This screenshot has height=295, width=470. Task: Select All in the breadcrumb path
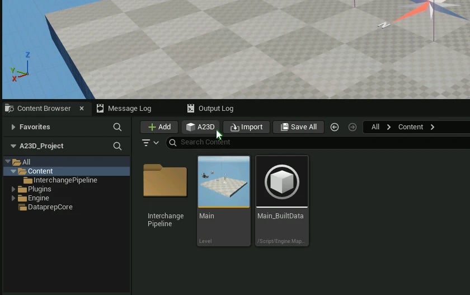click(x=375, y=127)
